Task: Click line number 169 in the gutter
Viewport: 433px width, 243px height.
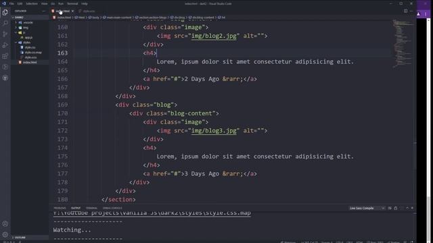Action: (63, 105)
